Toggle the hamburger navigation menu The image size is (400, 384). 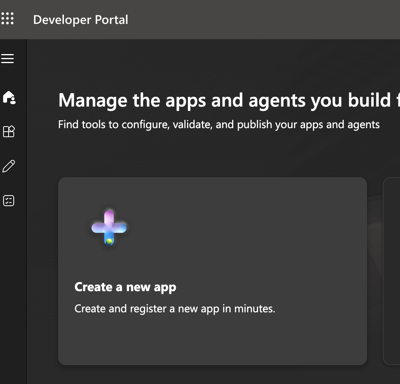[x=7, y=59]
